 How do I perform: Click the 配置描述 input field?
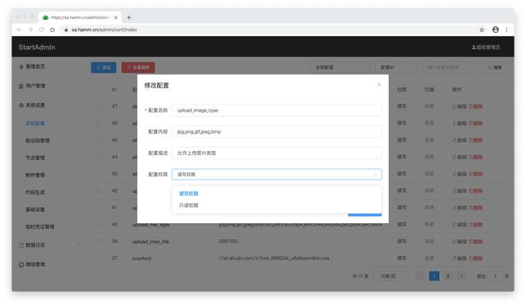tap(277, 153)
